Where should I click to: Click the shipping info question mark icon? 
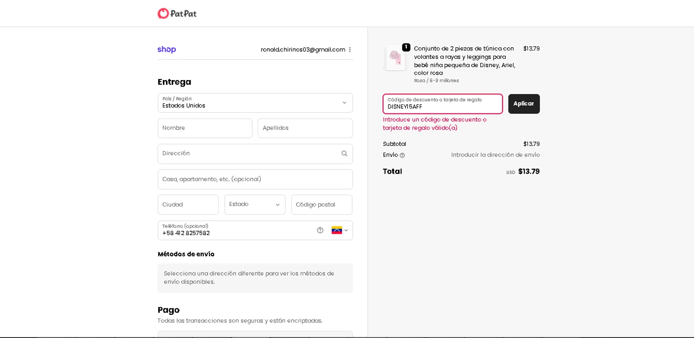pyautogui.click(x=402, y=156)
